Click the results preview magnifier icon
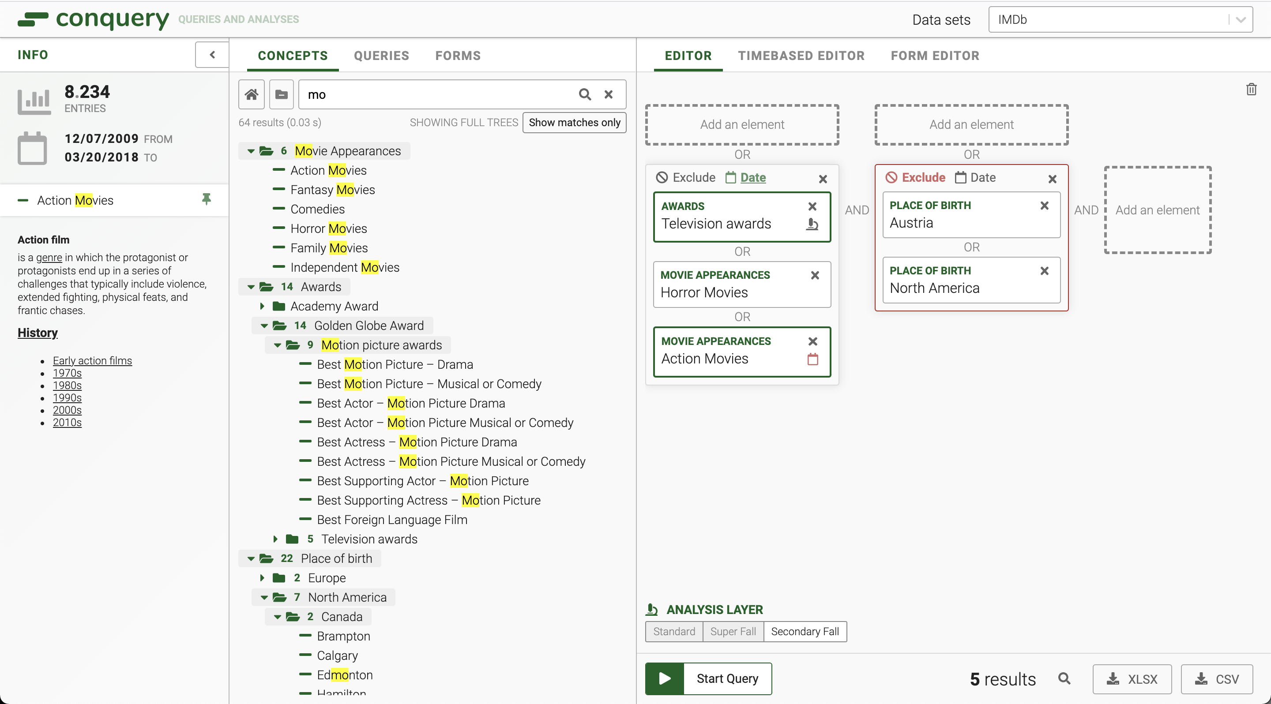The image size is (1271, 704). pos(1064,679)
